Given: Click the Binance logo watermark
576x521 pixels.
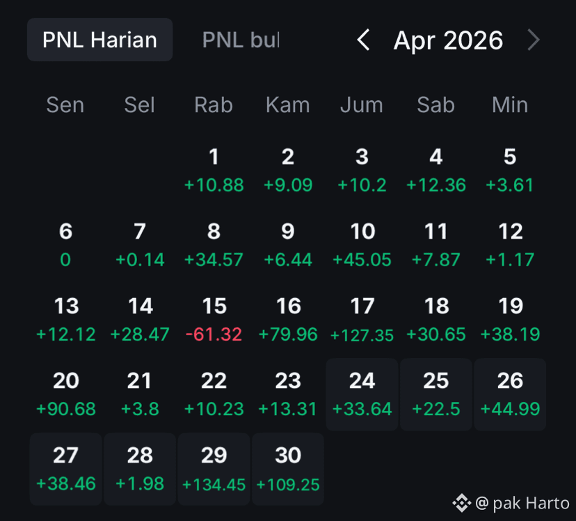Looking at the screenshot, I should click(462, 503).
